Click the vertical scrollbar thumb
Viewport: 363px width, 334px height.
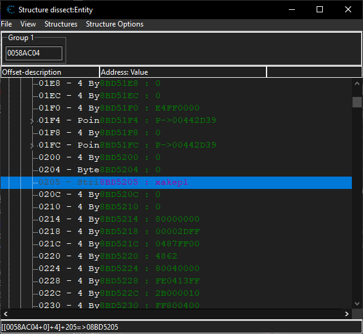pos(357,102)
